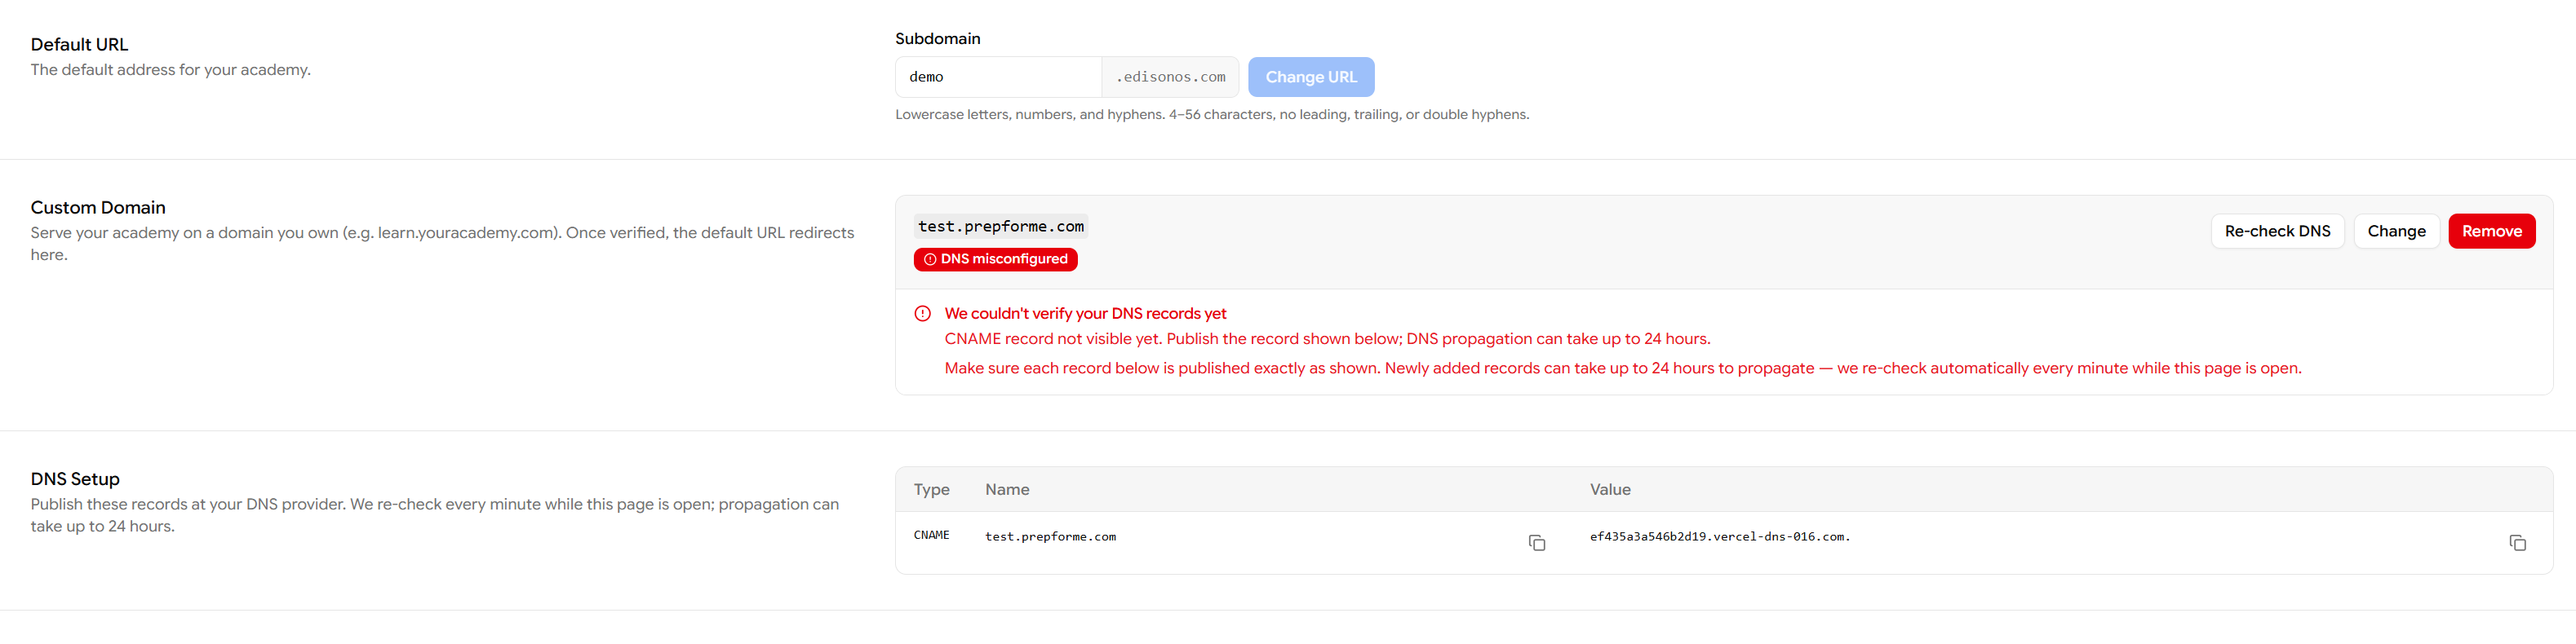Click the CNAME type cell

(931, 536)
